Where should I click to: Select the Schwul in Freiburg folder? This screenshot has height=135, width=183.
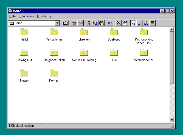click(x=84, y=55)
